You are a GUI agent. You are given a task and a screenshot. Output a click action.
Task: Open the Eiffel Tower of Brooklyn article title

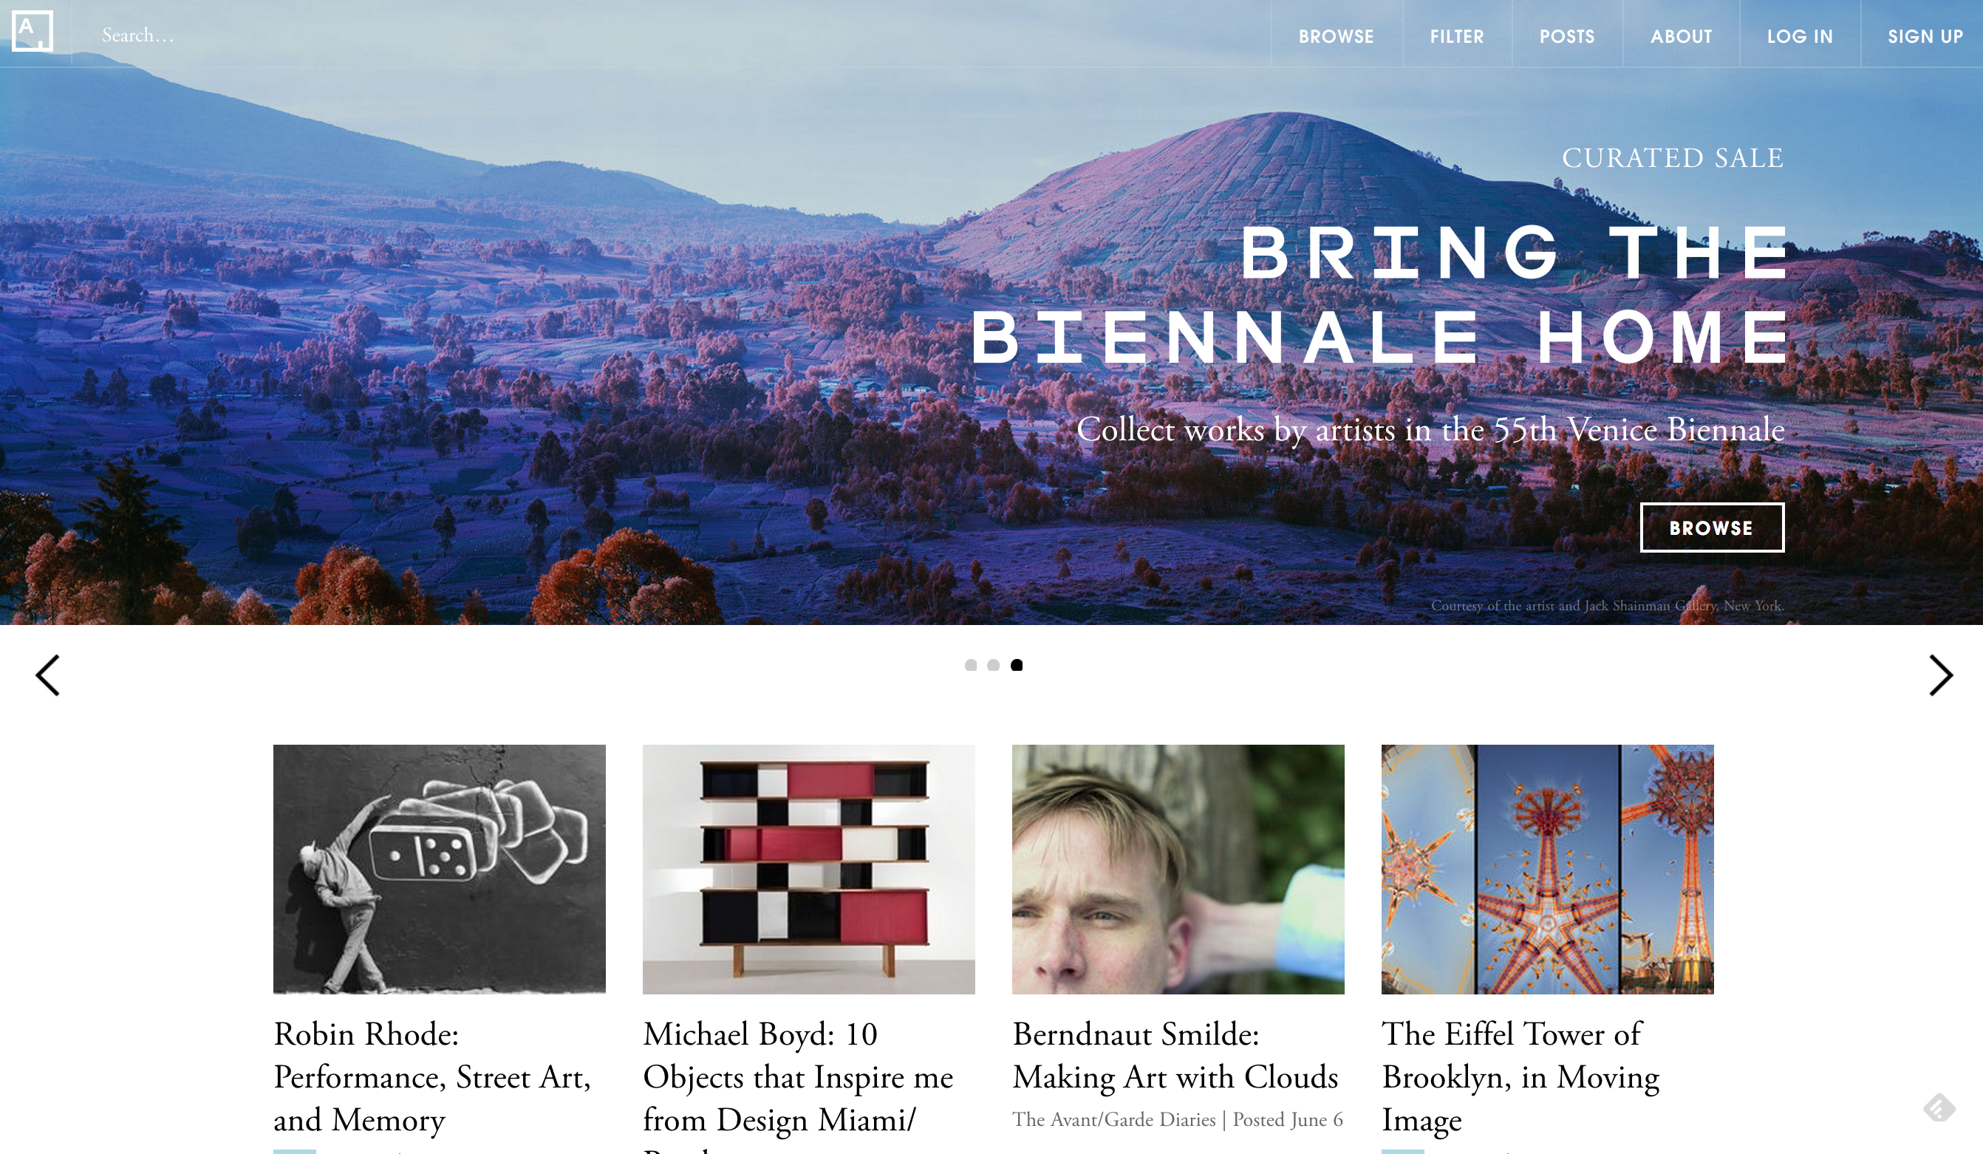[x=1520, y=1076]
